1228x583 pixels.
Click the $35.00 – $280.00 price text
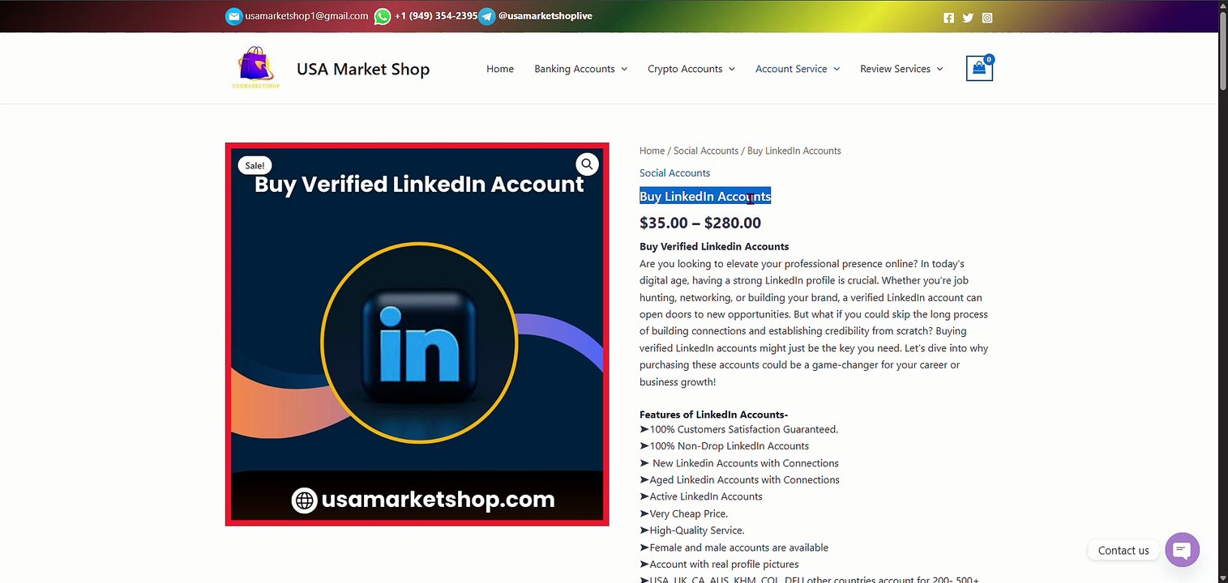click(700, 223)
